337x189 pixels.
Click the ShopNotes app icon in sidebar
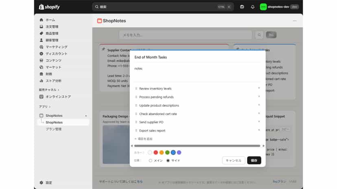41,116
